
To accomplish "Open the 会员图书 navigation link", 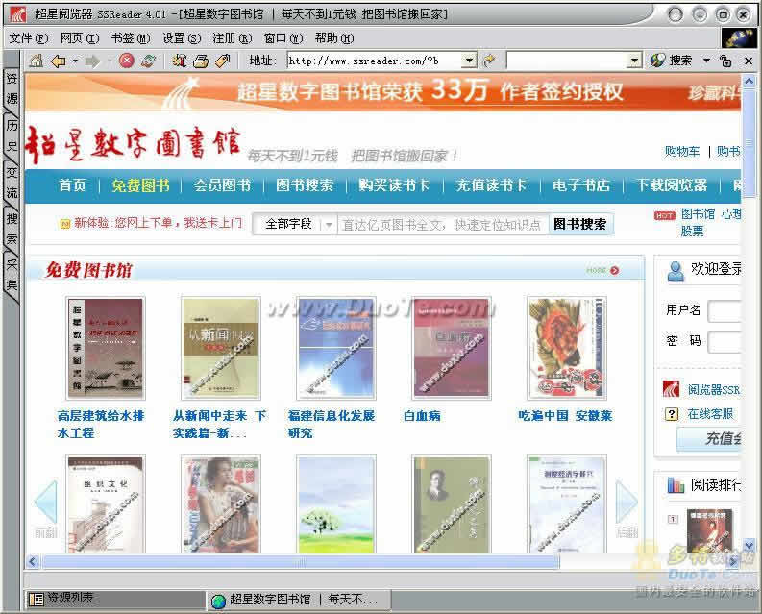I will [x=222, y=185].
